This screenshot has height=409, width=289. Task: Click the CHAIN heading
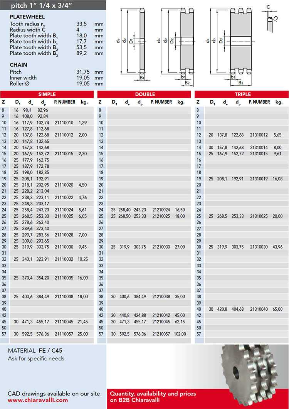tap(18, 65)
